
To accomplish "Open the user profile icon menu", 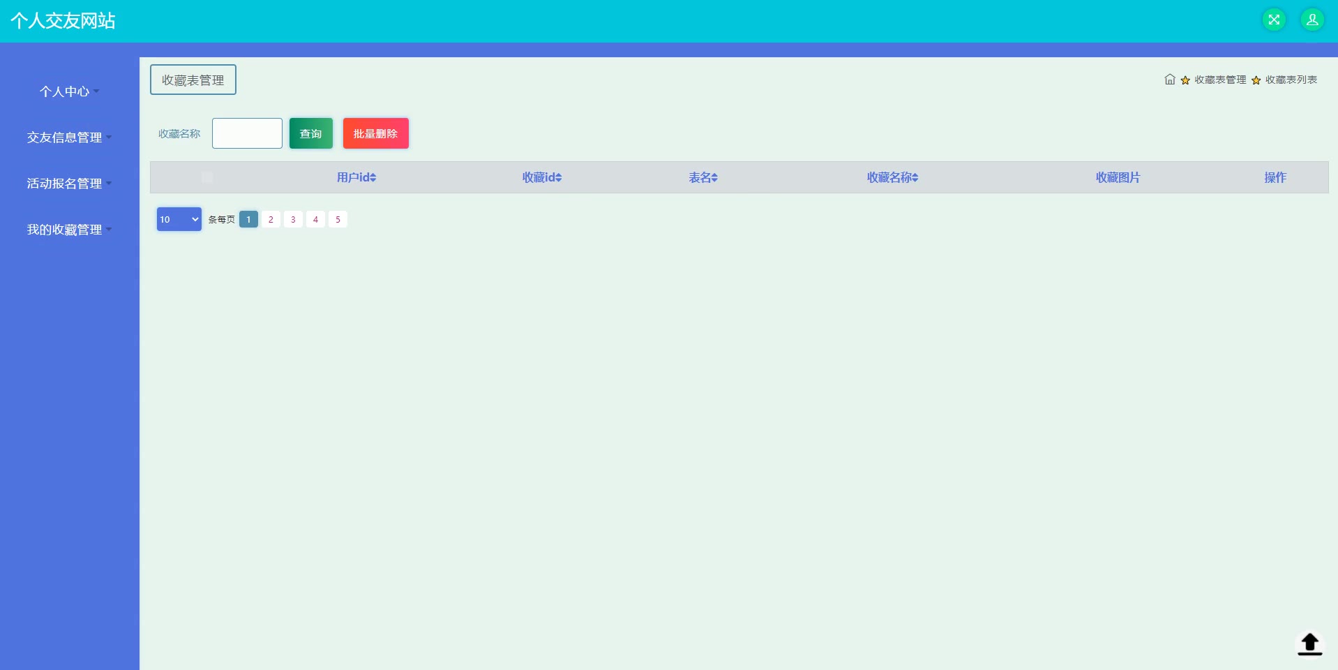I will [x=1312, y=20].
